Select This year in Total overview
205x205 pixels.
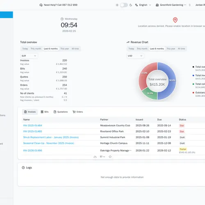[x=65, y=49]
